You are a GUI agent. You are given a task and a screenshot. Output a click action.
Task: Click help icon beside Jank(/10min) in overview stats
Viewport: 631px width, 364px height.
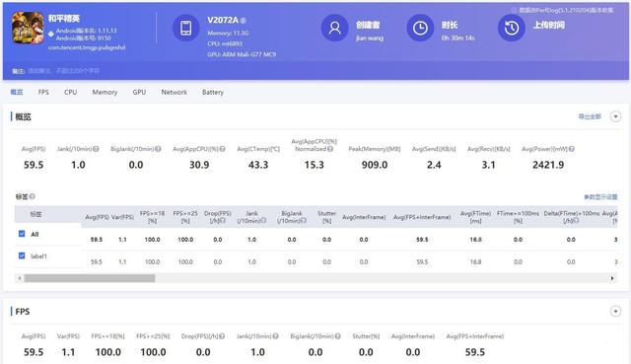coord(96,149)
